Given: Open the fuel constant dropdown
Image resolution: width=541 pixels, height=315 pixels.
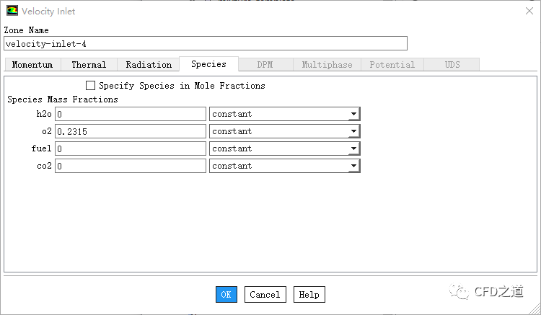Looking at the screenshot, I should pyautogui.click(x=353, y=148).
